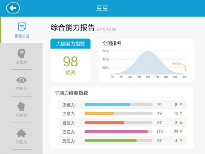Click the 全国排名 chart title
Screen dimensions: 205x154
click(x=112, y=43)
